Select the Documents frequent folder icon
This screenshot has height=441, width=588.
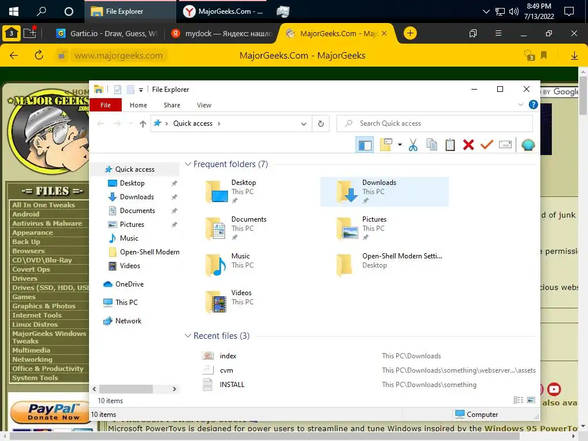(x=216, y=228)
